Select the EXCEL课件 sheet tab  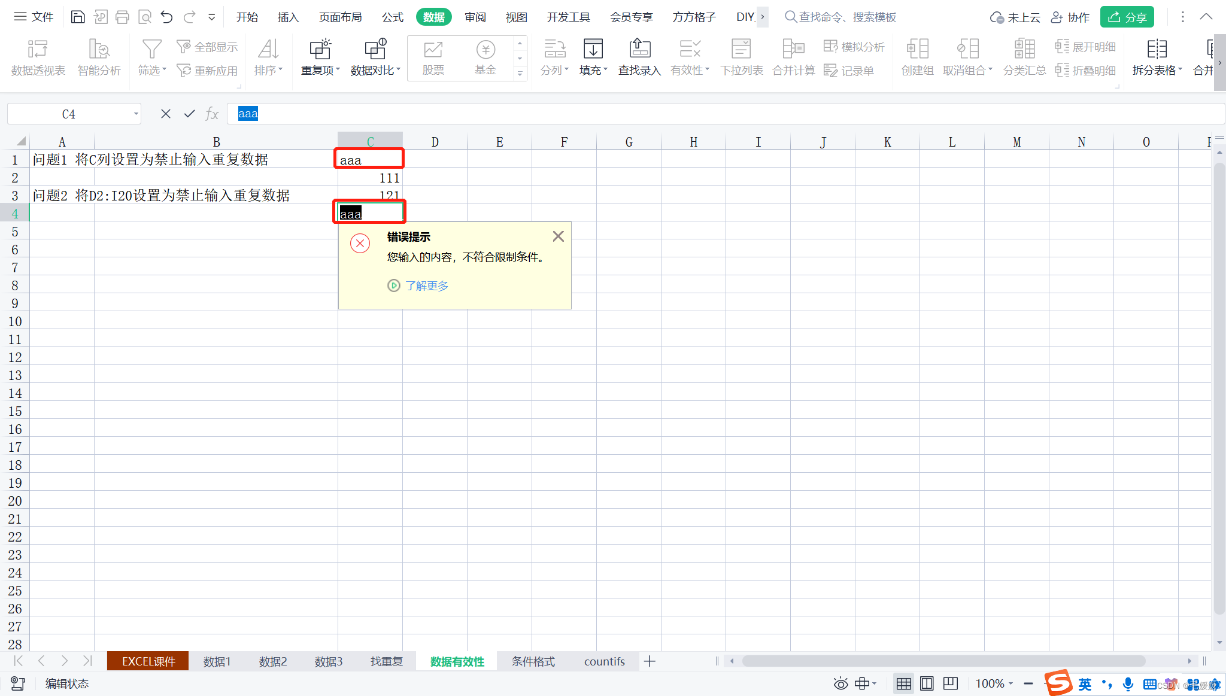[x=148, y=661]
